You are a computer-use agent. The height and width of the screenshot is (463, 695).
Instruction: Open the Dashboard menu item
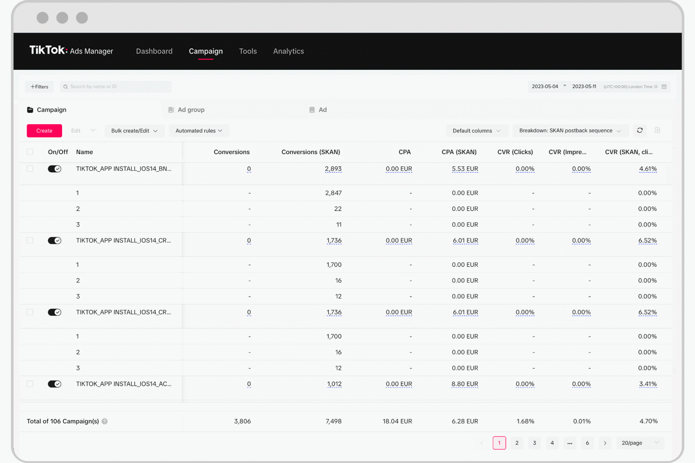154,51
